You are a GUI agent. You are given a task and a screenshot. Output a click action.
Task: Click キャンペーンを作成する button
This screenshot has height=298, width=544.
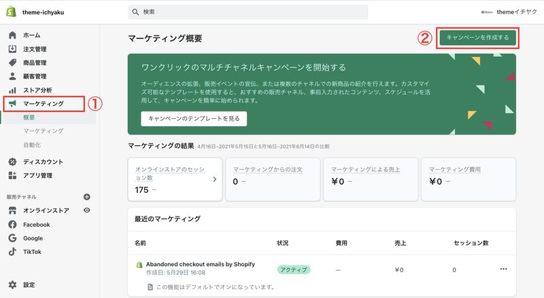tap(477, 37)
